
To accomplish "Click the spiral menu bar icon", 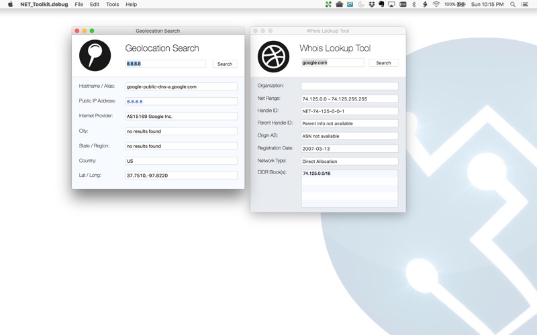I will click(361, 5).
